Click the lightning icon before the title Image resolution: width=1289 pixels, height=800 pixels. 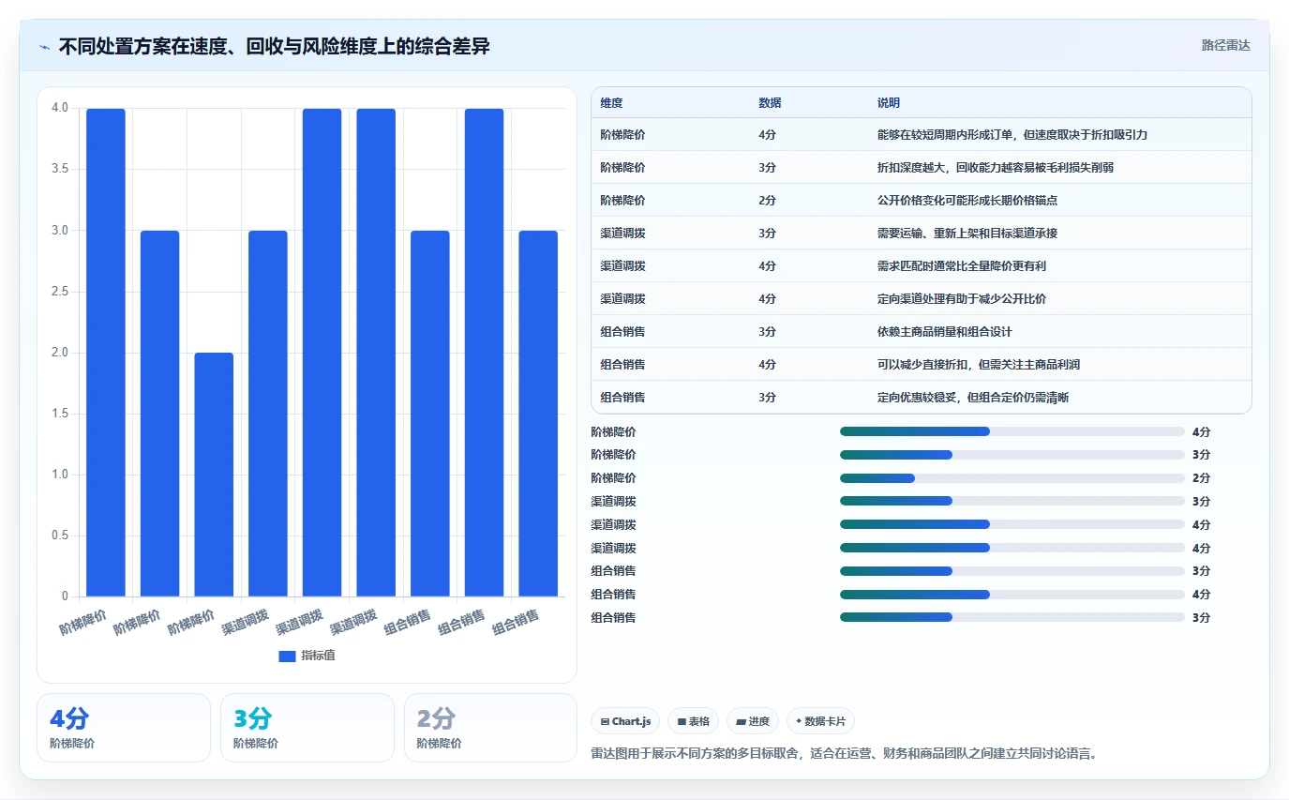[x=44, y=47]
